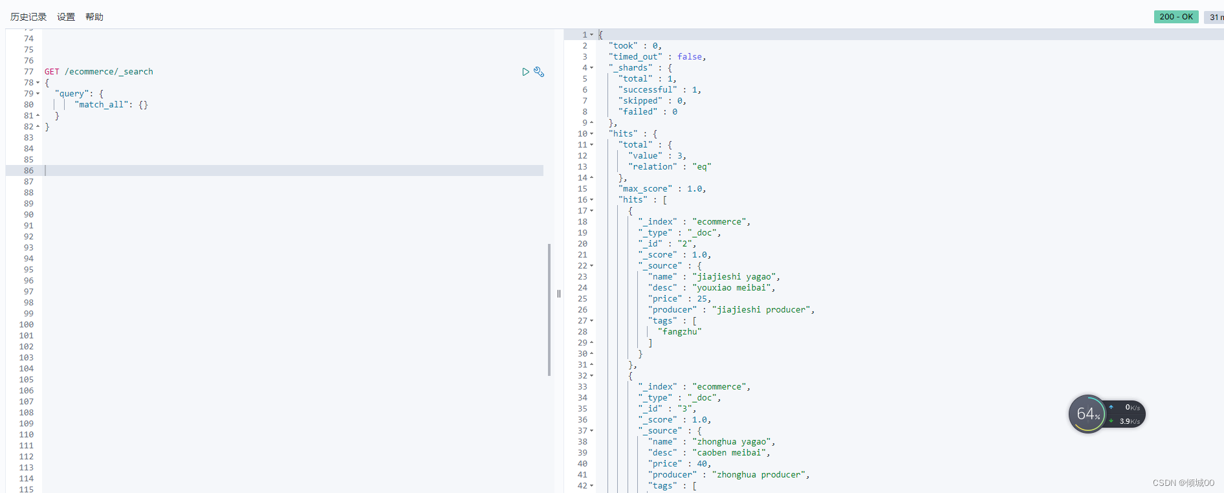
Task: Click the 200 - OK status badge
Action: tap(1176, 17)
